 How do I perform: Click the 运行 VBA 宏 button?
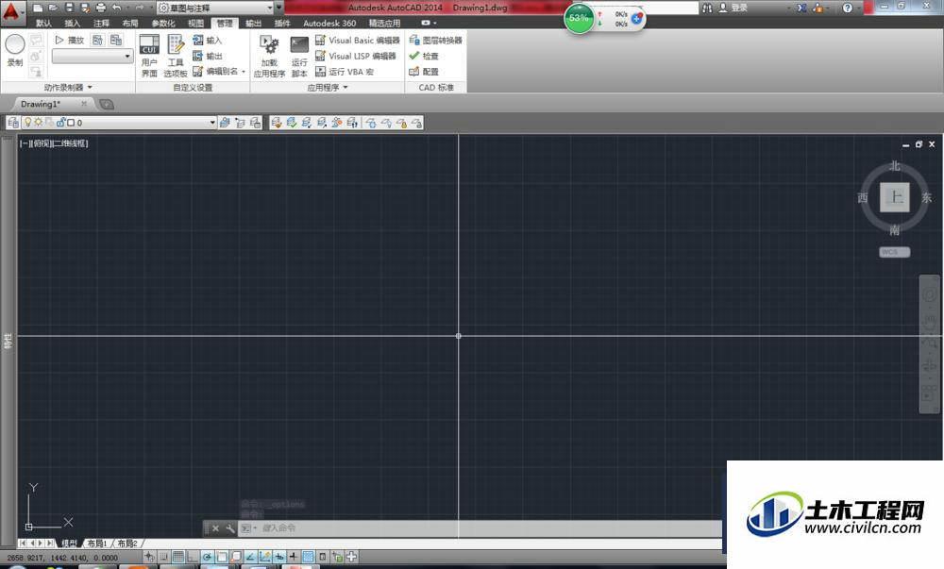pos(345,72)
